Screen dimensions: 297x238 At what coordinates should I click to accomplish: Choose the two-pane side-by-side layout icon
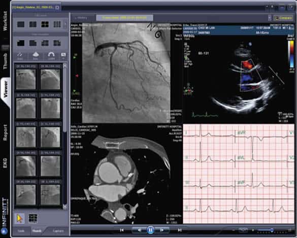pyautogui.click(x=33, y=24)
